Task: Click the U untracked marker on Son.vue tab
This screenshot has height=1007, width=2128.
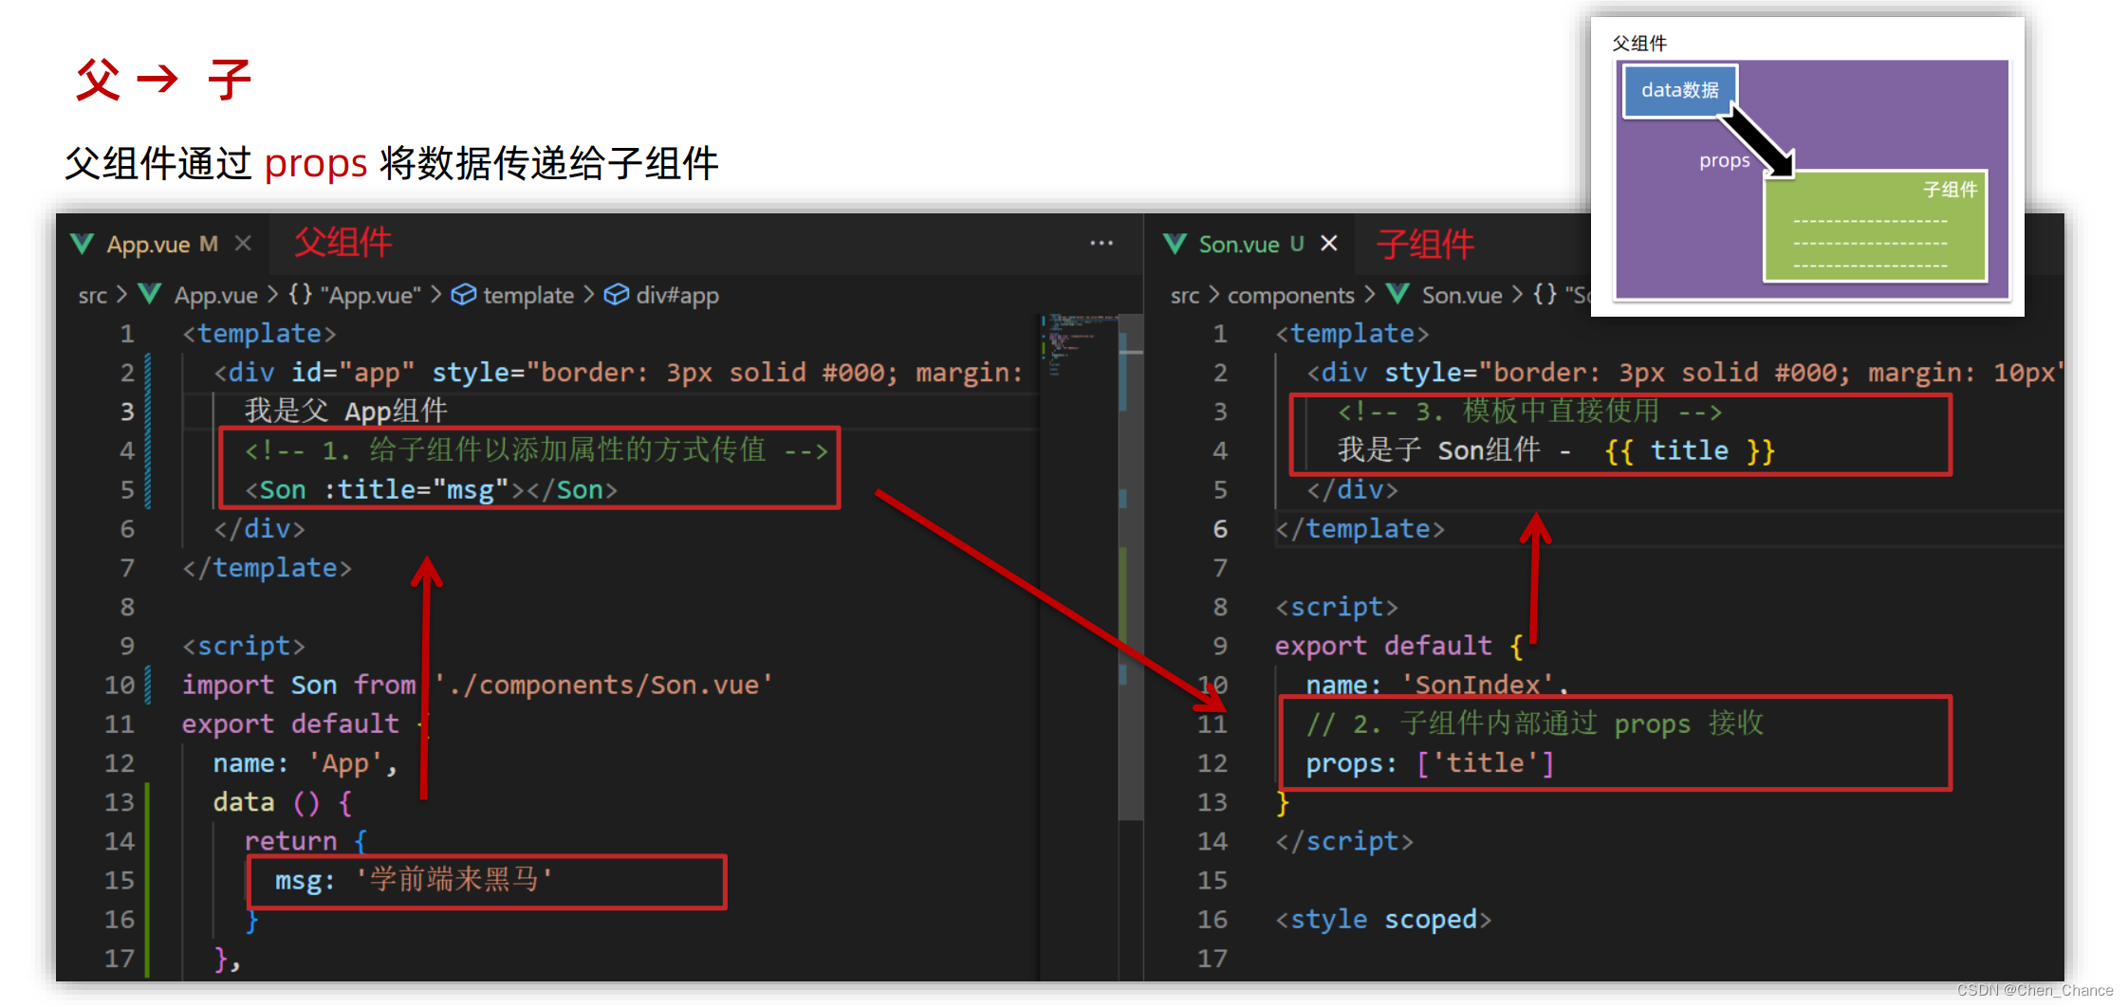Action: pyautogui.click(x=1296, y=245)
